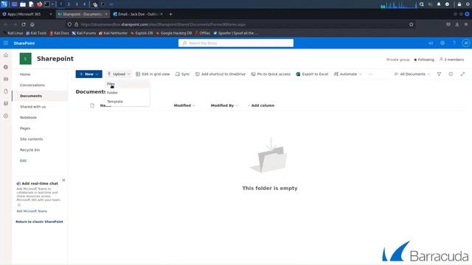The image size is (472, 265).
Task: Open the Recycle bin
Action: 29,150
